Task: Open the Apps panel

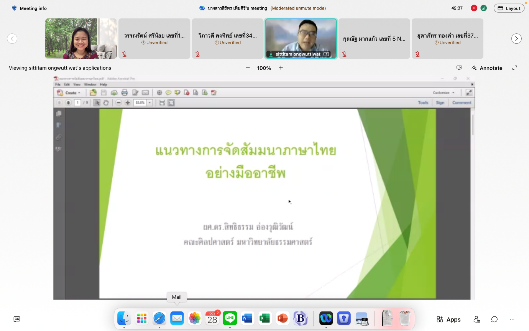Action: point(449,319)
